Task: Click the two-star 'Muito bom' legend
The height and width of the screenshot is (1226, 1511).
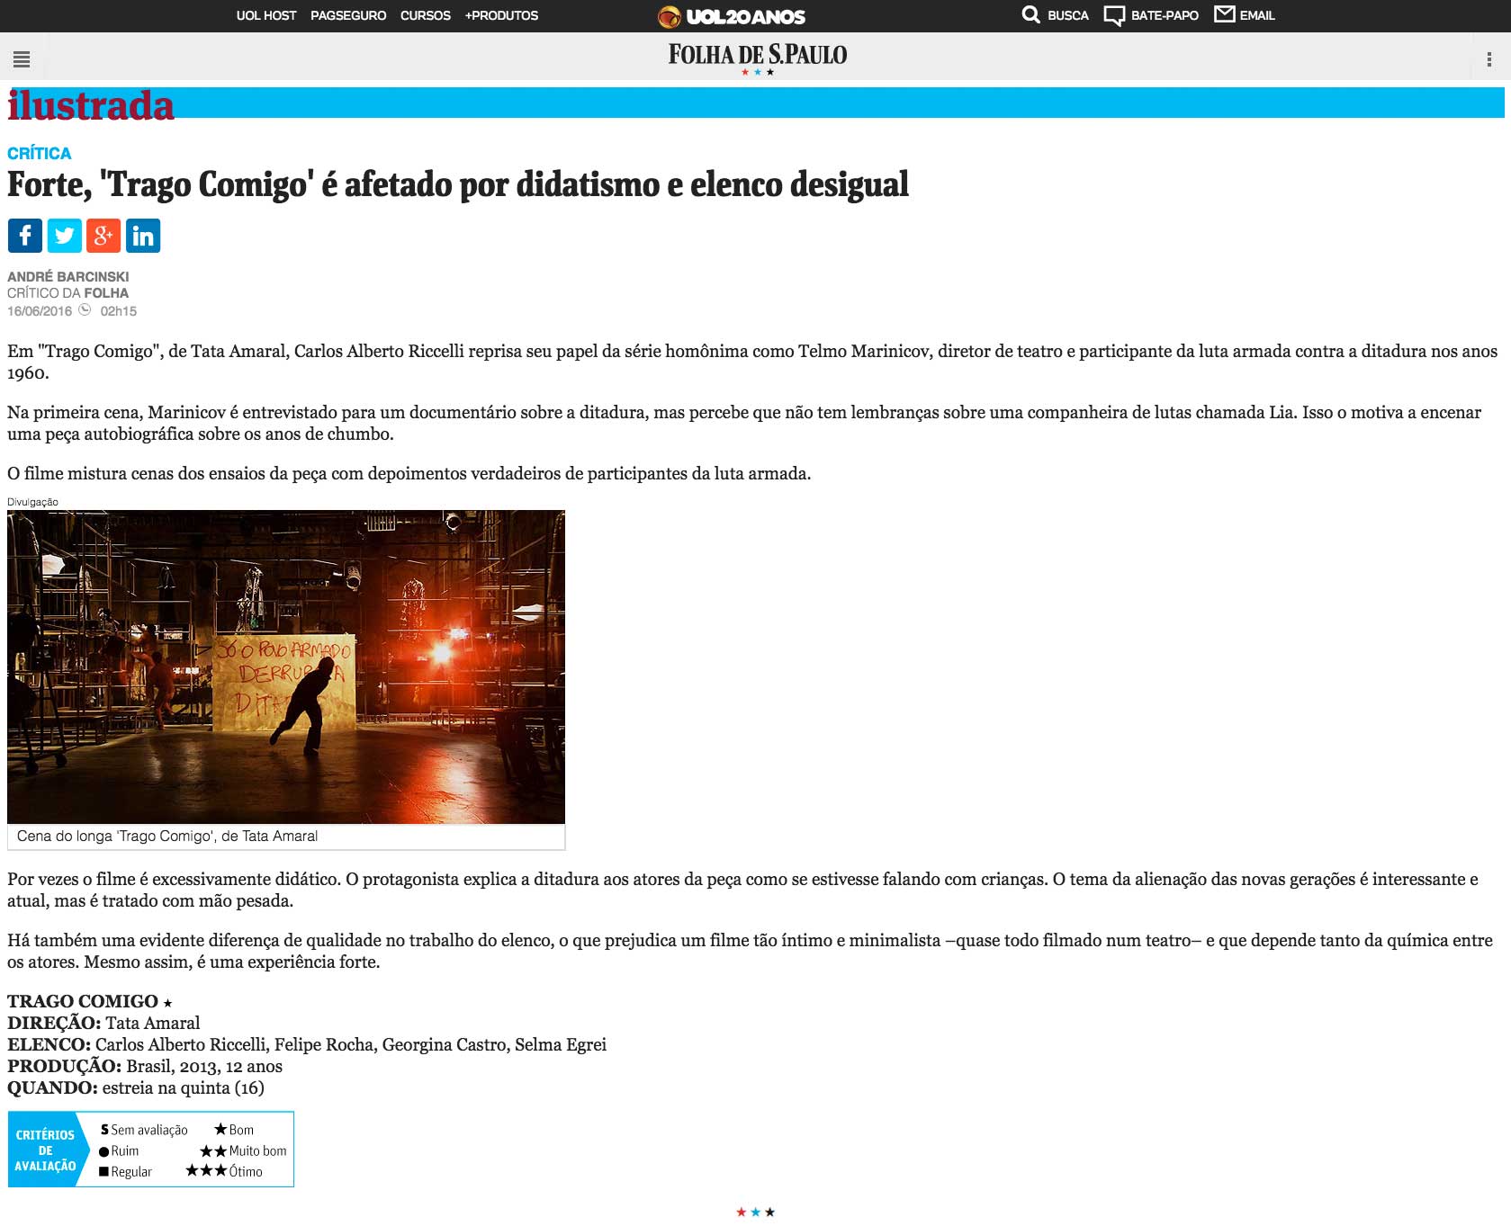Action: [x=243, y=1151]
